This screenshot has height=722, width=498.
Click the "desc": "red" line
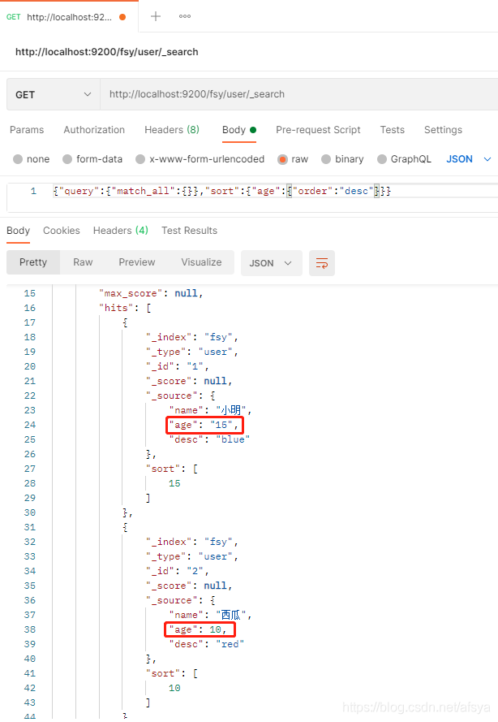[x=207, y=644]
